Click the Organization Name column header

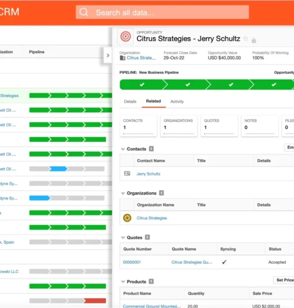[156, 205]
